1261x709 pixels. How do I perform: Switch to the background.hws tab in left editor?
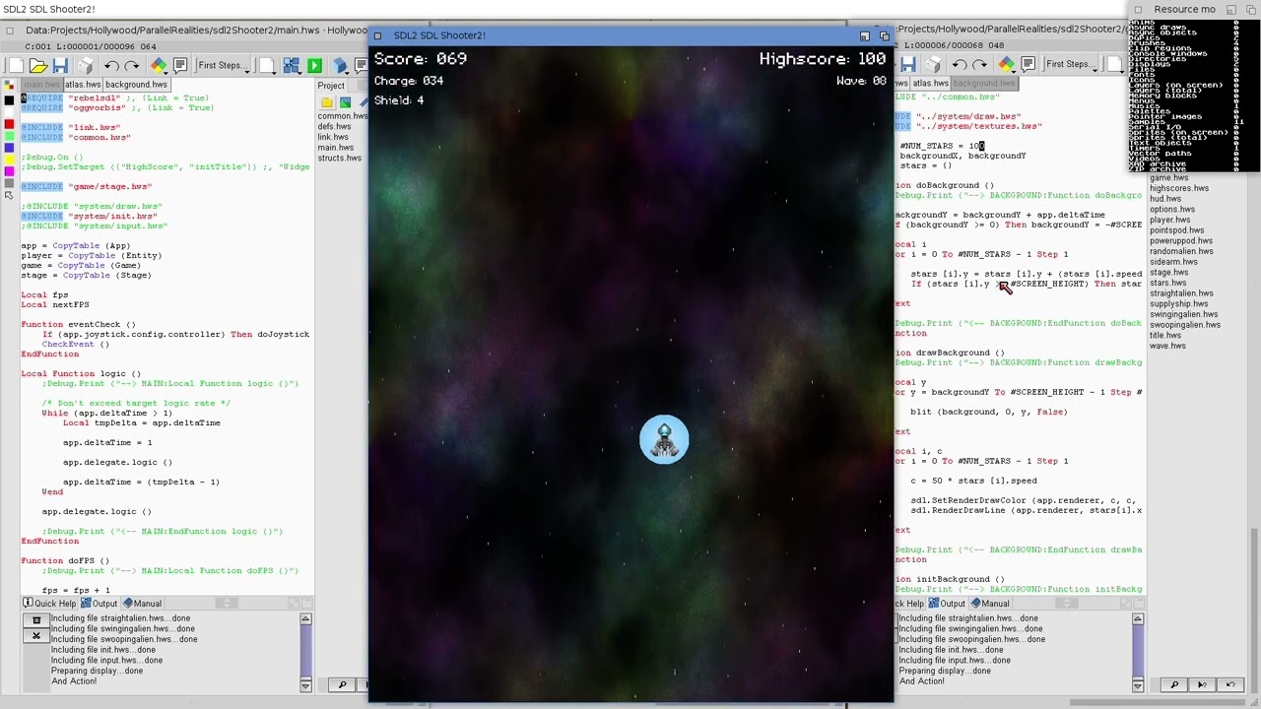point(136,85)
